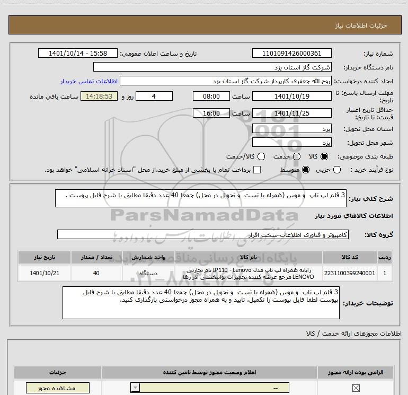Select the کالا radio button

pyautogui.click(x=324, y=156)
